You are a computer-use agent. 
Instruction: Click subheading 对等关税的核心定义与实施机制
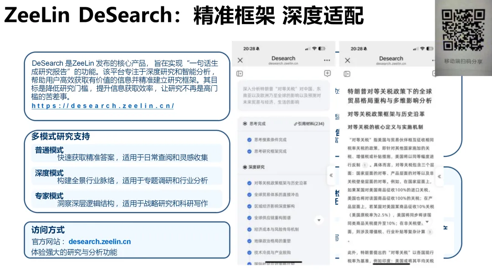385,127
